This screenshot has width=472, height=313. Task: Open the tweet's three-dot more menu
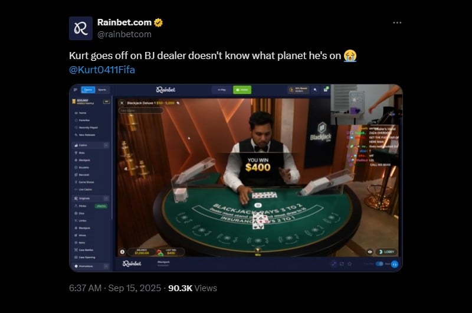point(397,22)
